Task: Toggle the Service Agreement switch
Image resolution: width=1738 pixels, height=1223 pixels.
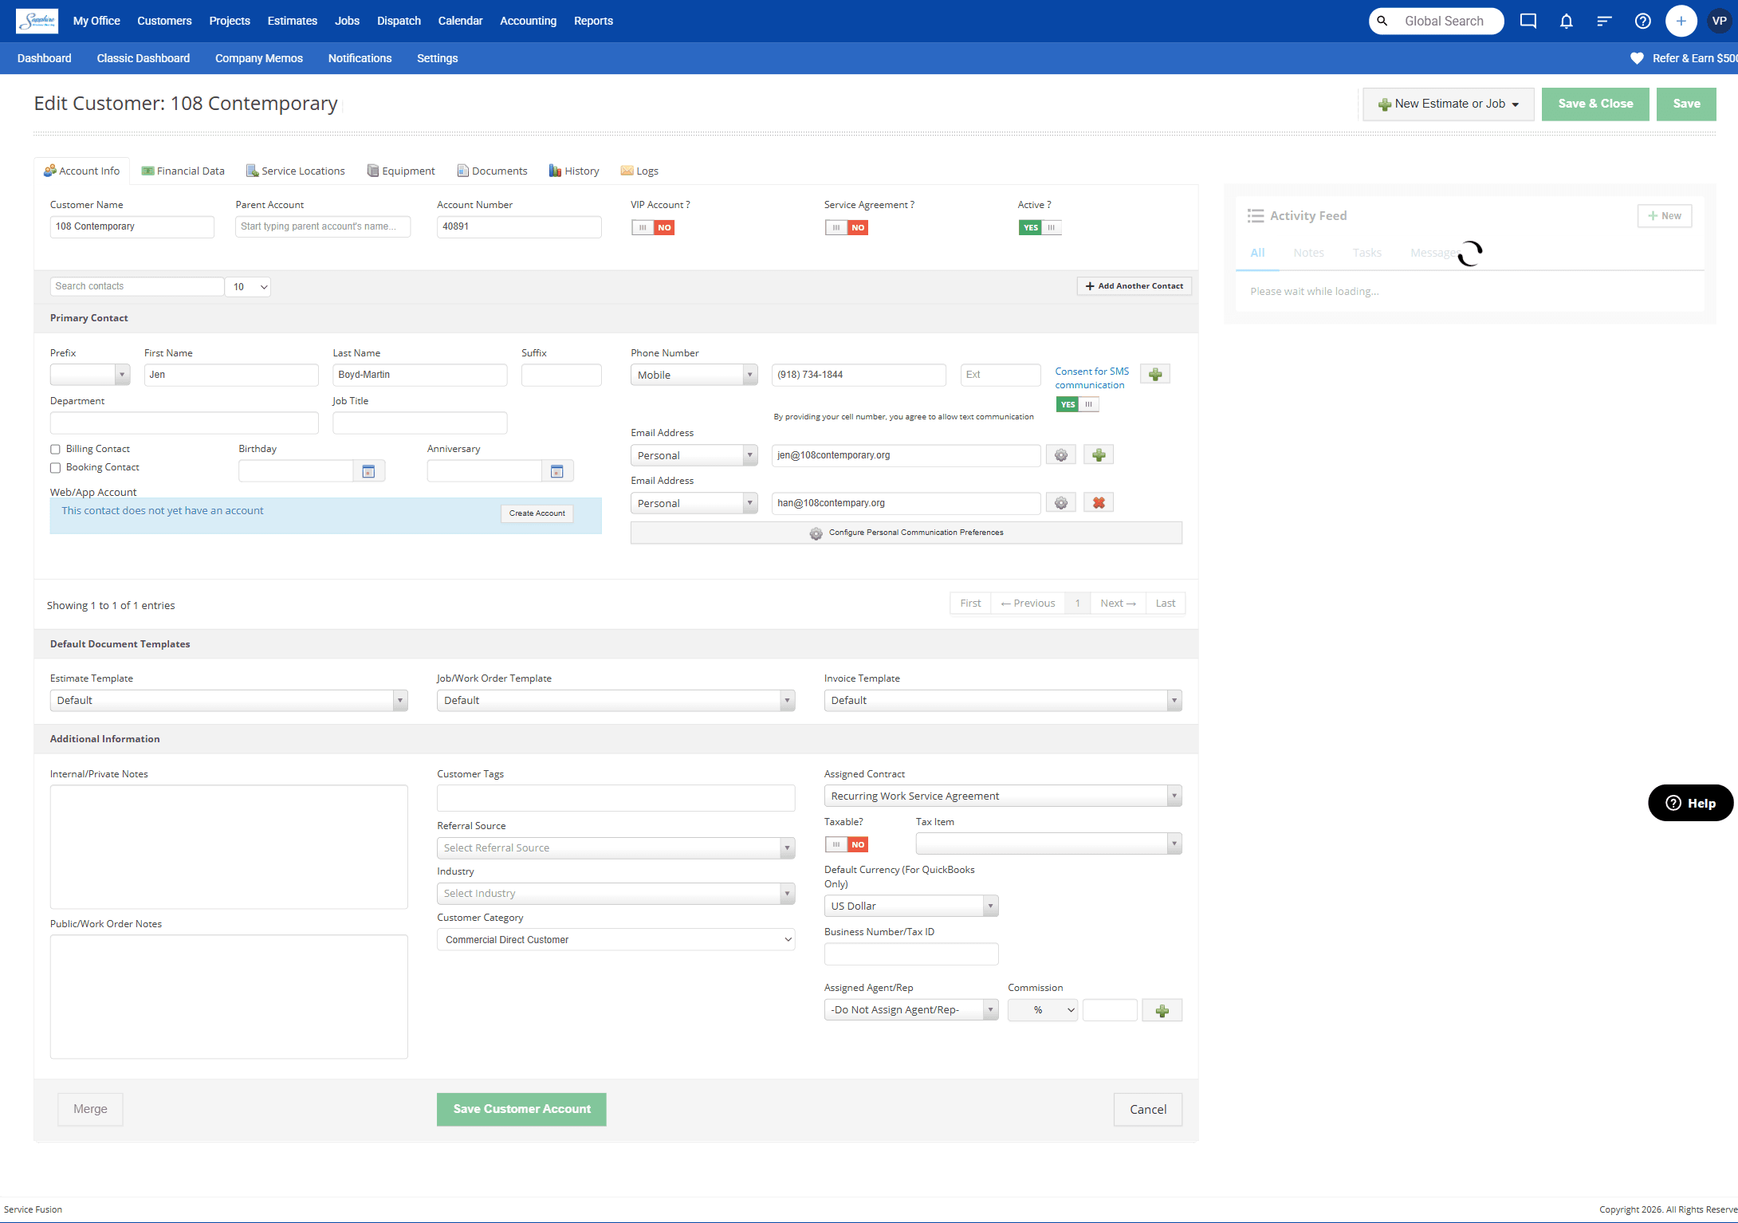Action: [847, 227]
